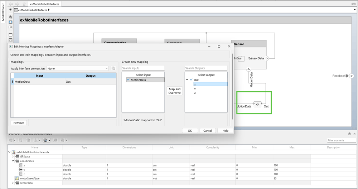Click the Map and Overwrite button
Screen dimensions: 358x189
click(x=175, y=91)
